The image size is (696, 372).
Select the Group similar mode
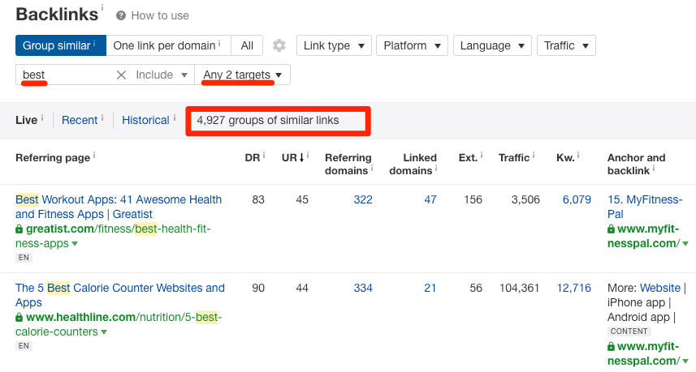tap(61, 45)
